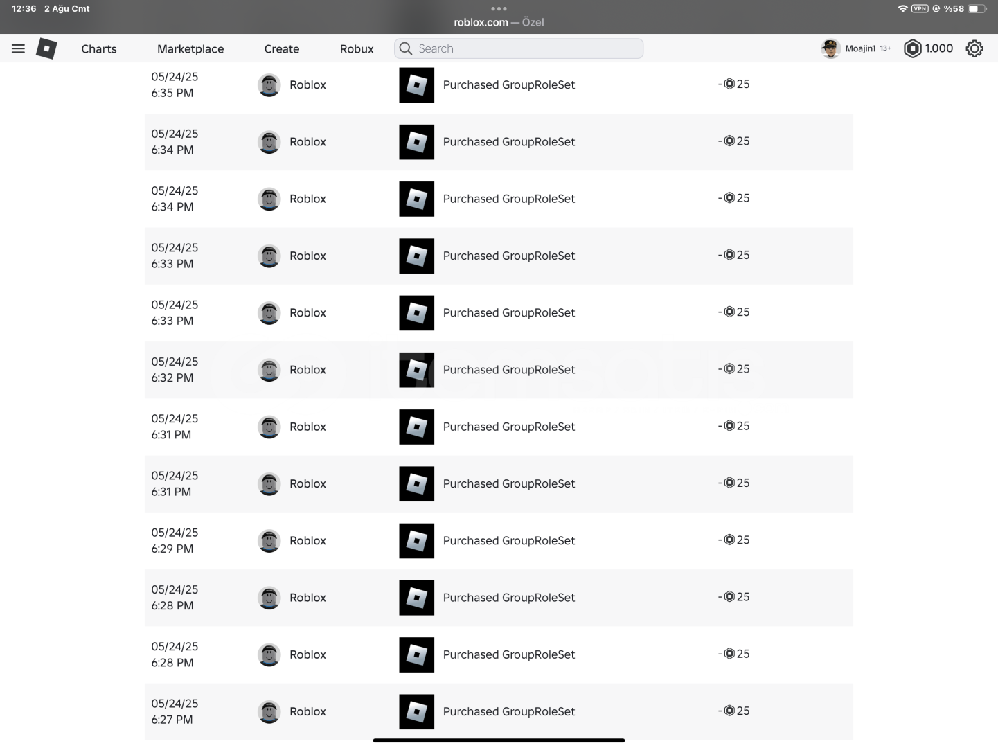Click the battery indicator in status bar
This screenshot has height=748, width=998.
(x=977, y=8)
